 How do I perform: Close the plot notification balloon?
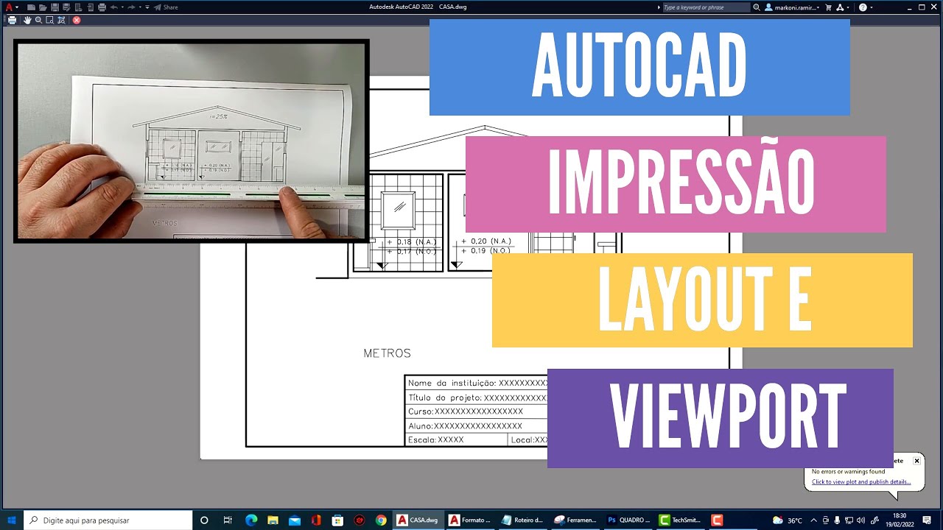tap(916, 461)
